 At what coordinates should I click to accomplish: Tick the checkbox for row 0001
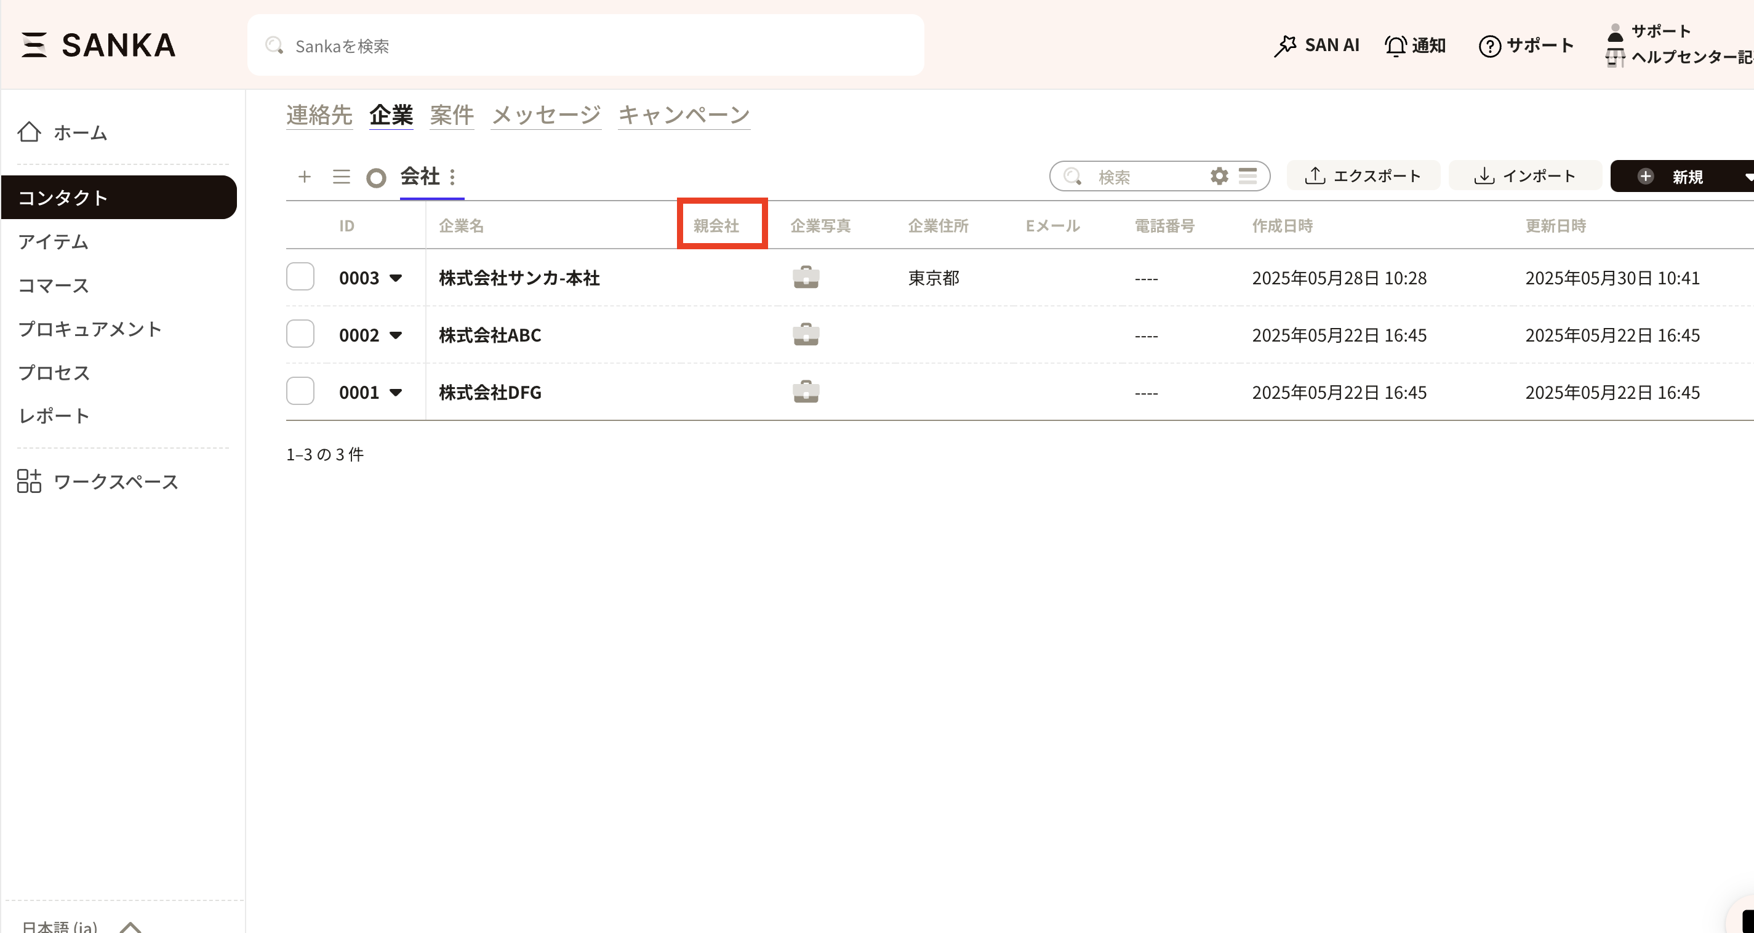[x=300, y=391]
